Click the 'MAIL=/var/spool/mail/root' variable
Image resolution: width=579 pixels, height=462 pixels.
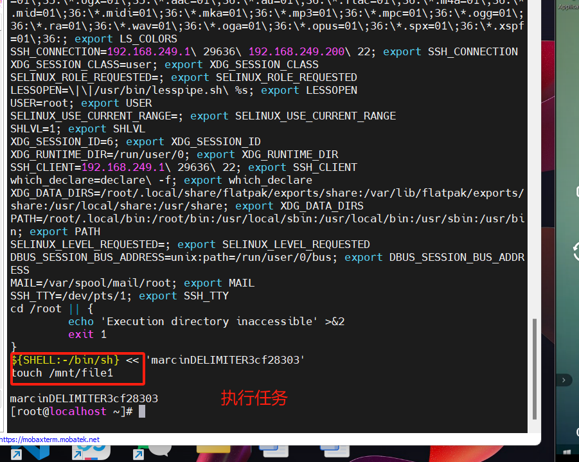click(92, 283)
